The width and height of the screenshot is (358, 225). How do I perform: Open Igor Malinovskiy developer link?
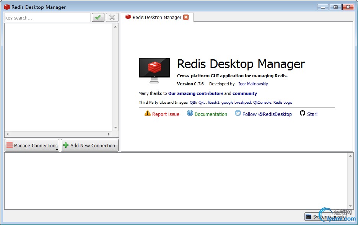253,84
